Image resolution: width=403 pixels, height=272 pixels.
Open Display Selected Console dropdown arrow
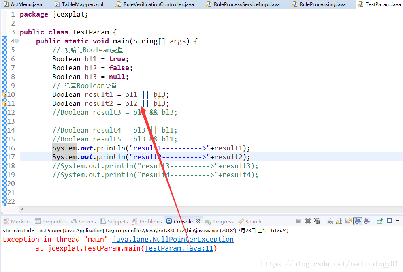(397, 221)
